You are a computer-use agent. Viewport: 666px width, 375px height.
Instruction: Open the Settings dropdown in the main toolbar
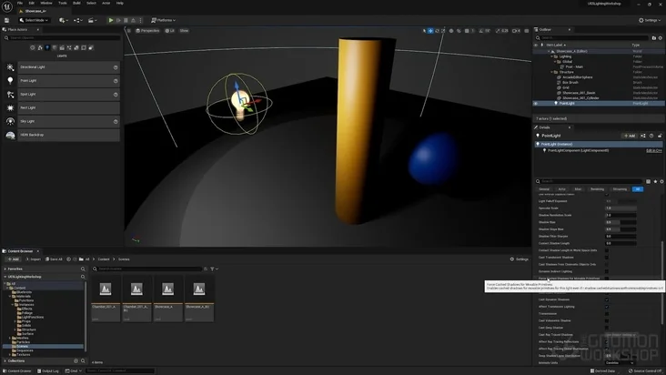[650, 20]
